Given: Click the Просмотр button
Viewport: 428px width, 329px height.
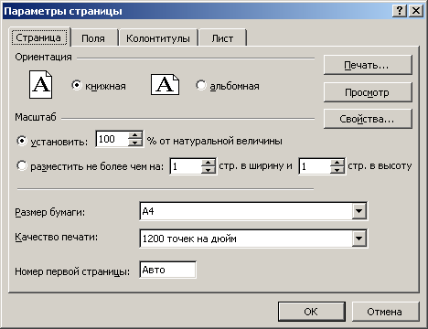Looking at the screenshot, I should pyautogui.click(x=368, y=92).
